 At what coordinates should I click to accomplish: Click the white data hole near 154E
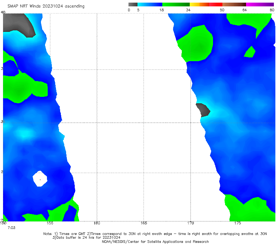point(40,179)
